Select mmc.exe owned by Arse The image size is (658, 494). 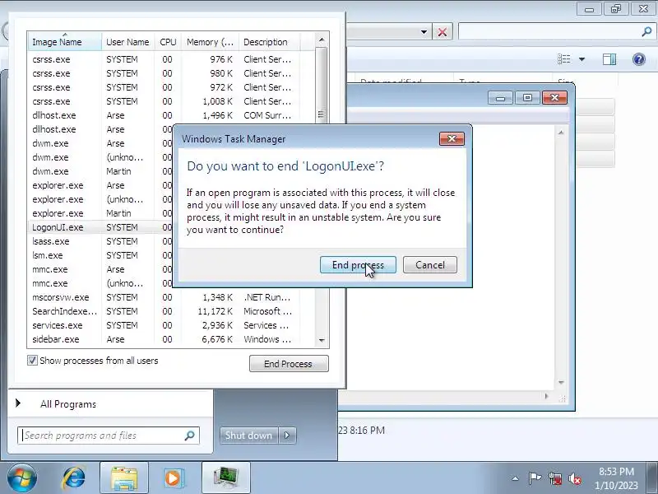click(100, 269)
